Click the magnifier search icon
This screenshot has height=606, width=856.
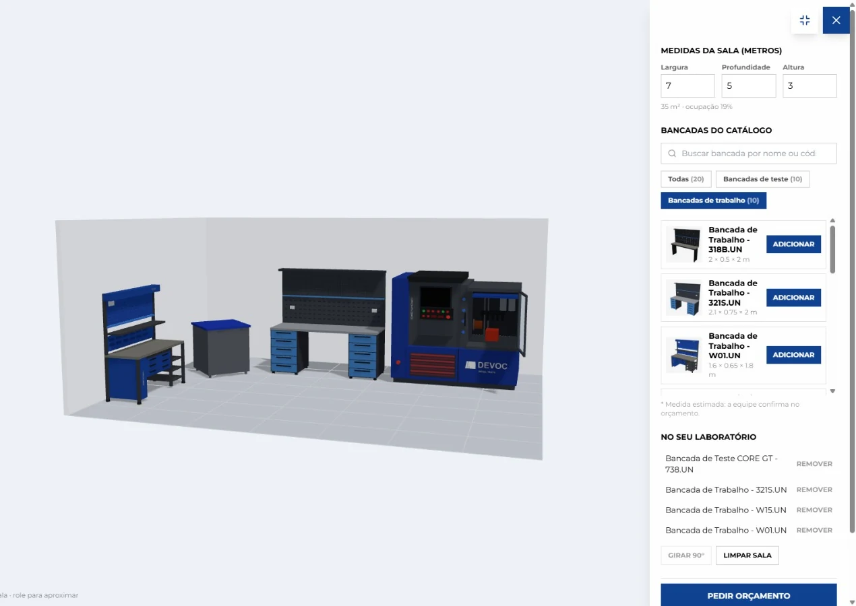point(672,154)
